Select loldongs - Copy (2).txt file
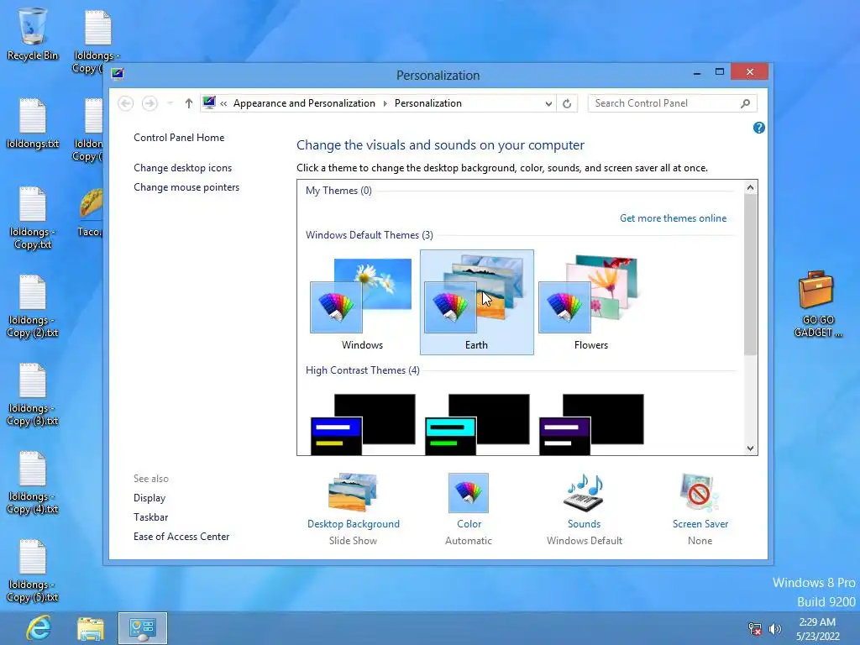The height and width of the screenshot is (645, 860). point(33,306)
